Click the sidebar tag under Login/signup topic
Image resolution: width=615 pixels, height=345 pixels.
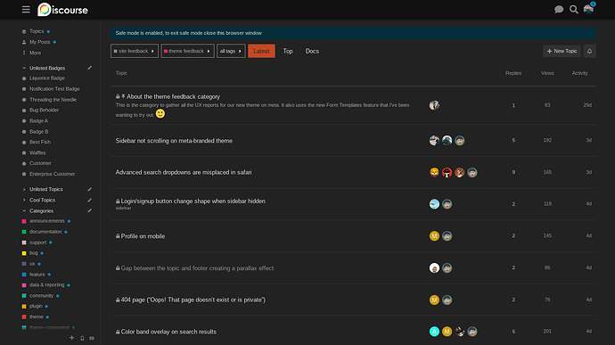[123, 208]
